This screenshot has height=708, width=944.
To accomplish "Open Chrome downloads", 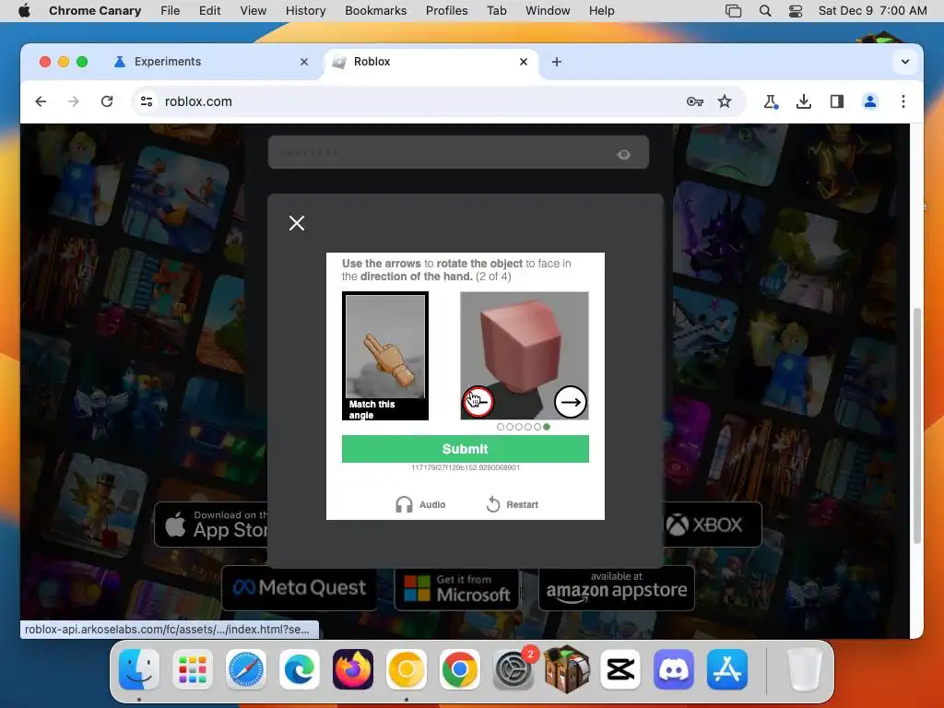I will click(x=804, y=101).
